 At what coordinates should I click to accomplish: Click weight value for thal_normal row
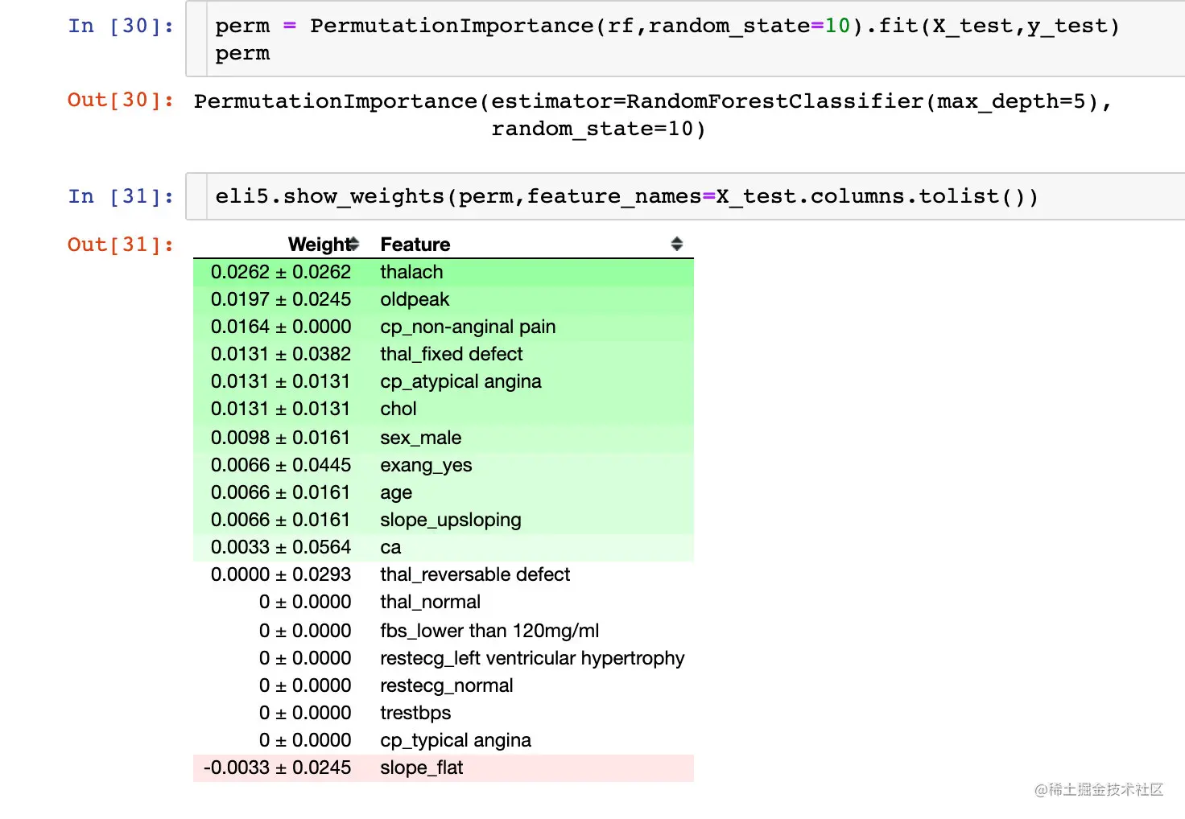pos(305,602)
